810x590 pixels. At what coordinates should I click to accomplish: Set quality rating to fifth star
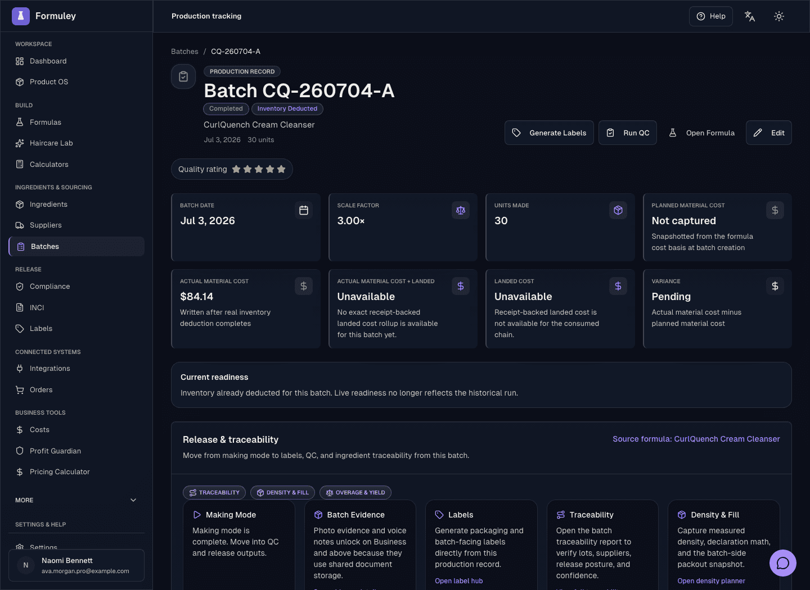coord(281,169)
